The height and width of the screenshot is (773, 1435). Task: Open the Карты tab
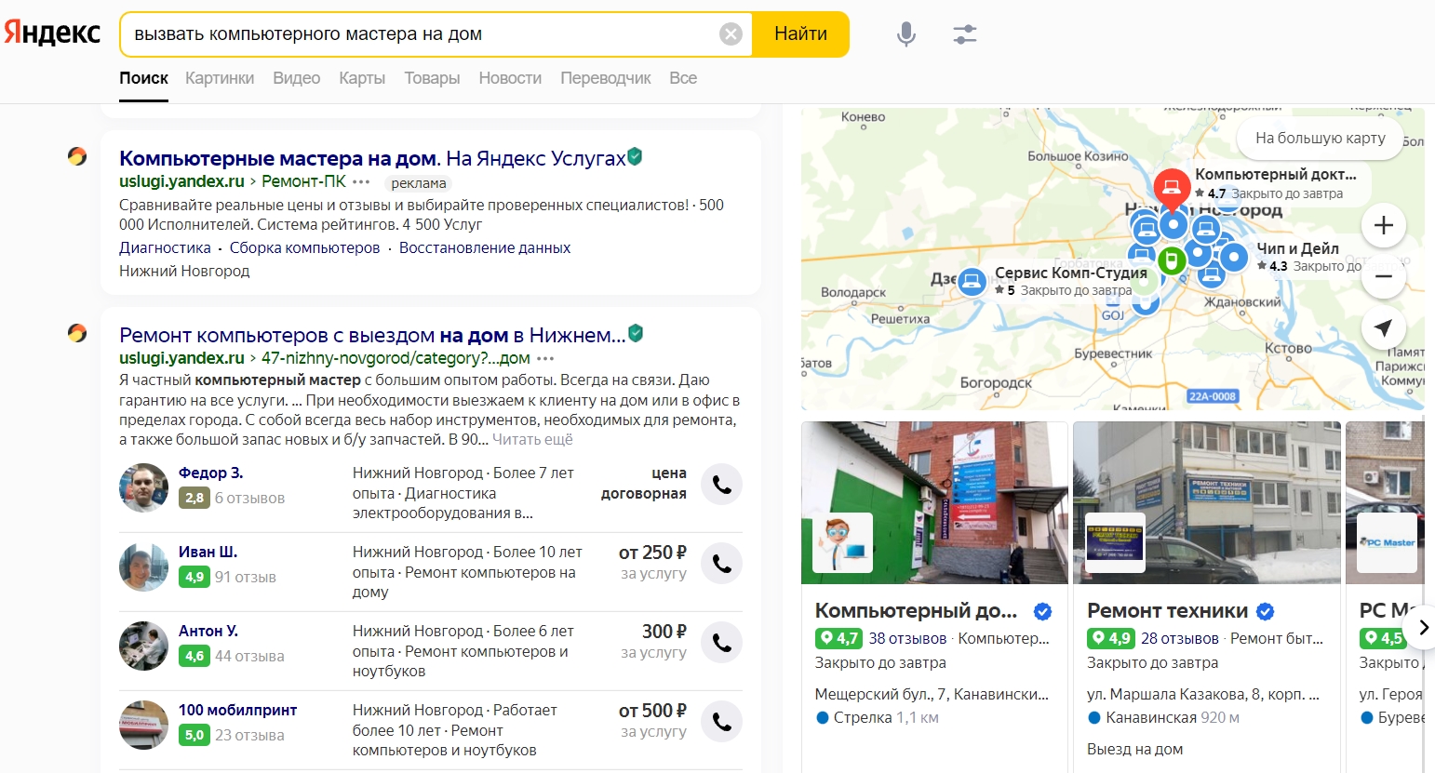coord(362,78)
